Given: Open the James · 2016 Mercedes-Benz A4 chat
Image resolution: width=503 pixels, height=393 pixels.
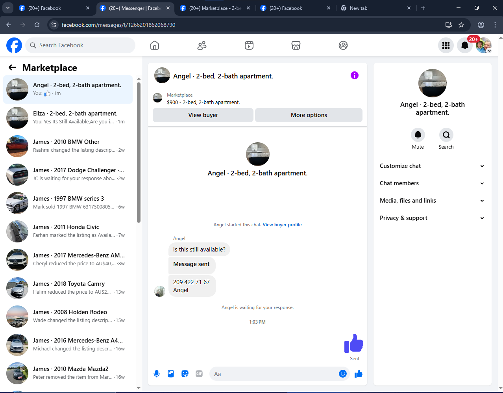Looking at the screenshot, I should coord(68,345).
